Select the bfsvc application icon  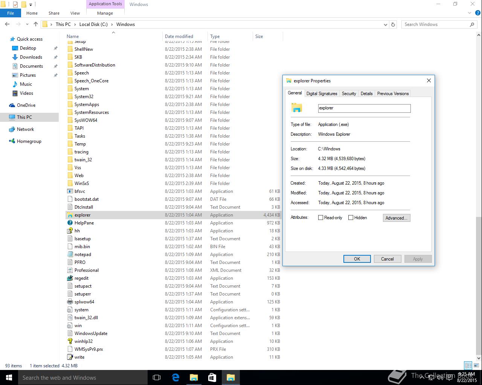click(x=70, y=191)
